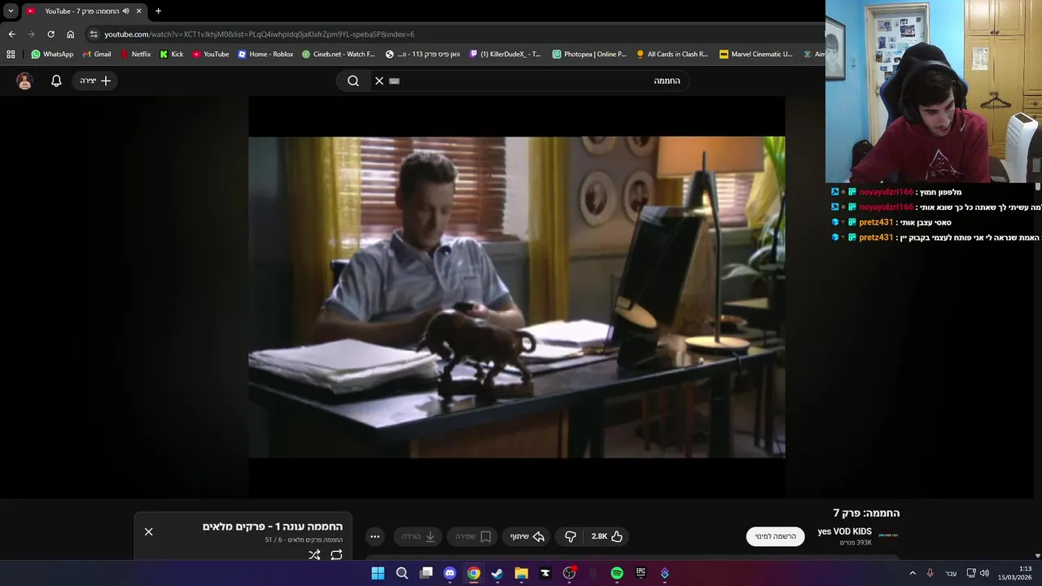Click the Subscribe (הרשמה למינוי) button
Image resolution: width=1042 pixels, height=586 pixels.
point(775,536)
